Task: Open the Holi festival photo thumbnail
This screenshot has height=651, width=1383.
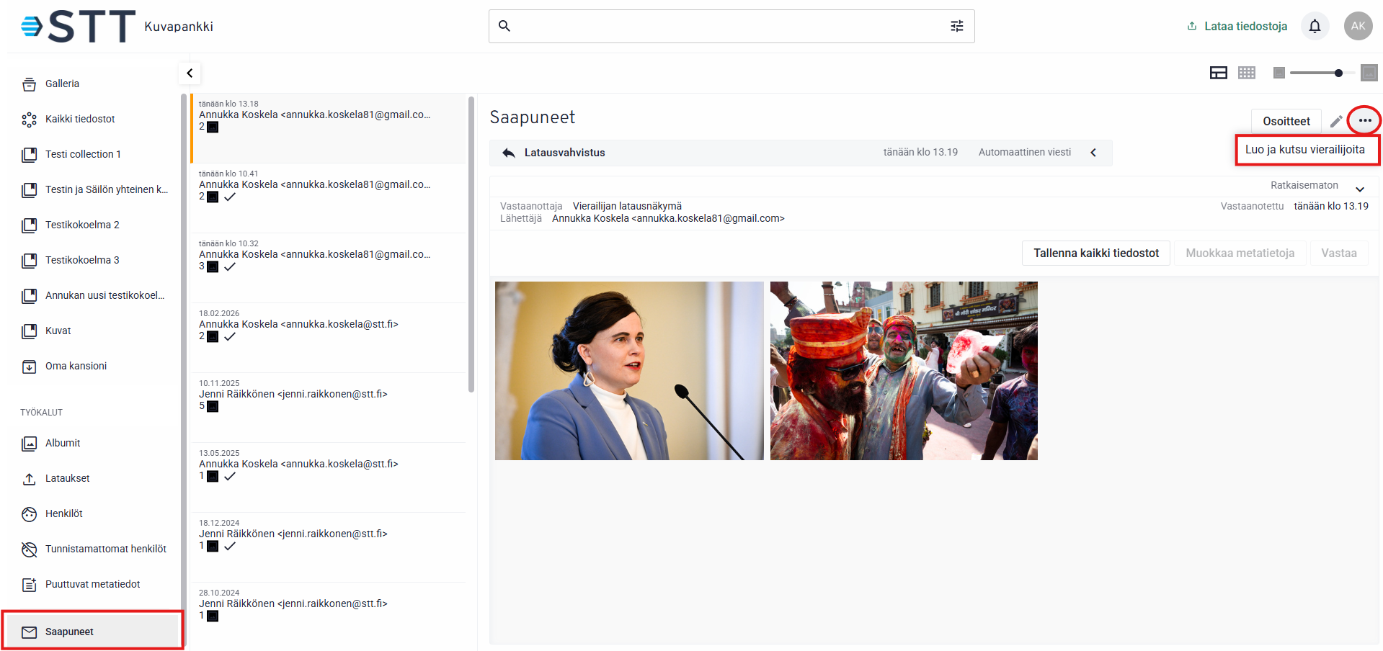Action: [x=904, y=371]
